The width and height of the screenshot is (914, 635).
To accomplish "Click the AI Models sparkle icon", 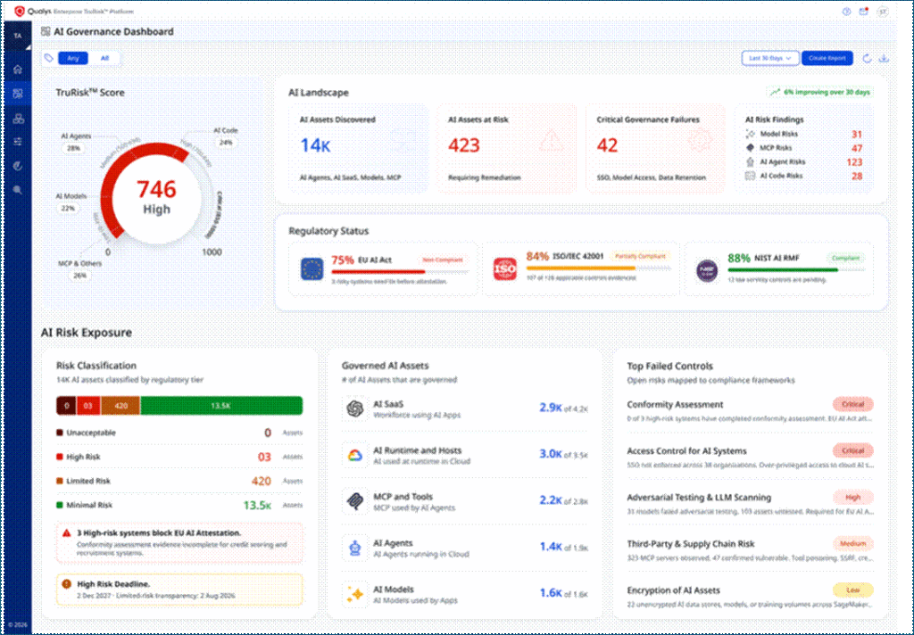I will tap(355, 594).
